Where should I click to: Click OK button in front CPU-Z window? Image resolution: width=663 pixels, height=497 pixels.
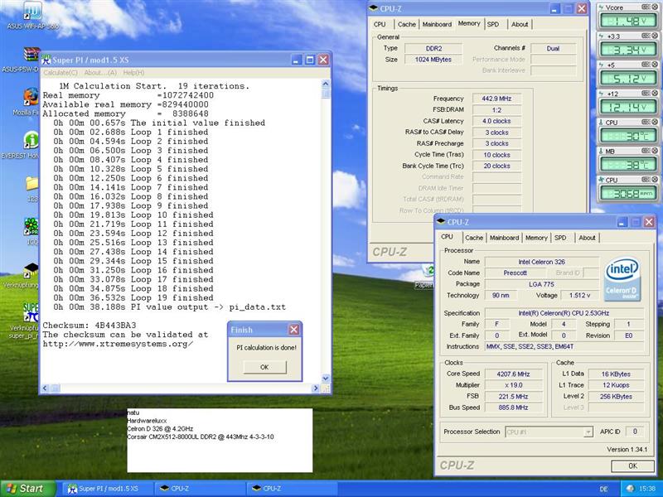tap(632, 466)
